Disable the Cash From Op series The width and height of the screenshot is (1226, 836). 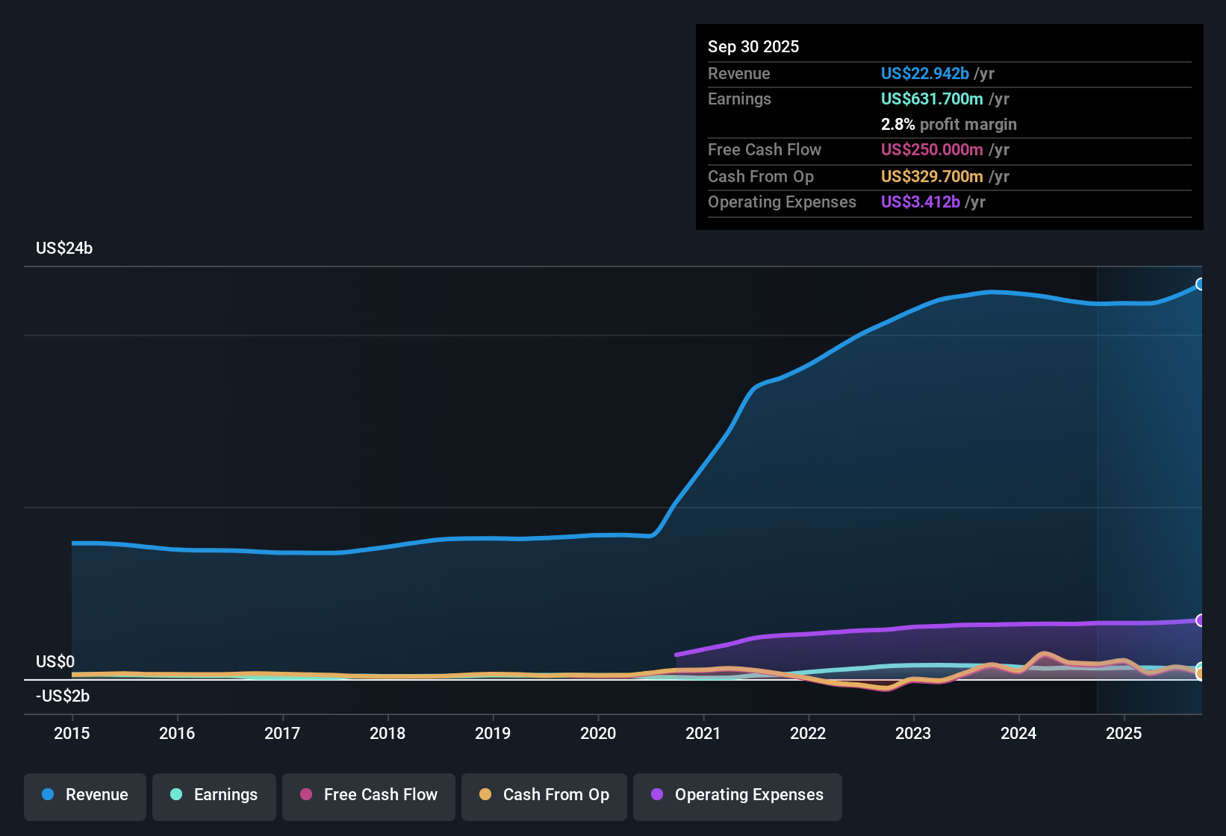[544, 795]
